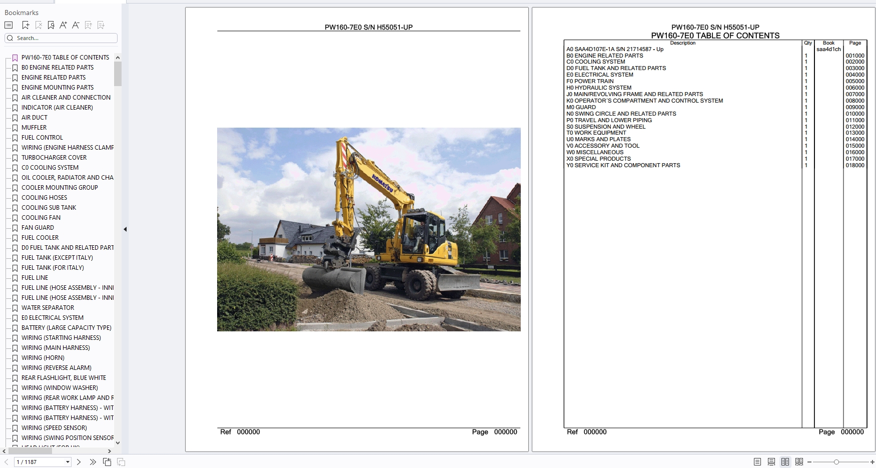Screen dimensions: 876x468
Task: Decrease bookmark text size with A- icon
Action: (76, 25)
